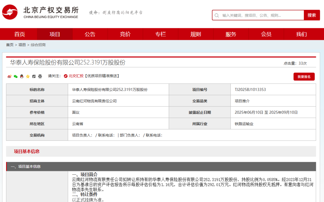Open the 首页 navigation menu
Viewport: 324px width, 202px height.
(x=19, y=34)
